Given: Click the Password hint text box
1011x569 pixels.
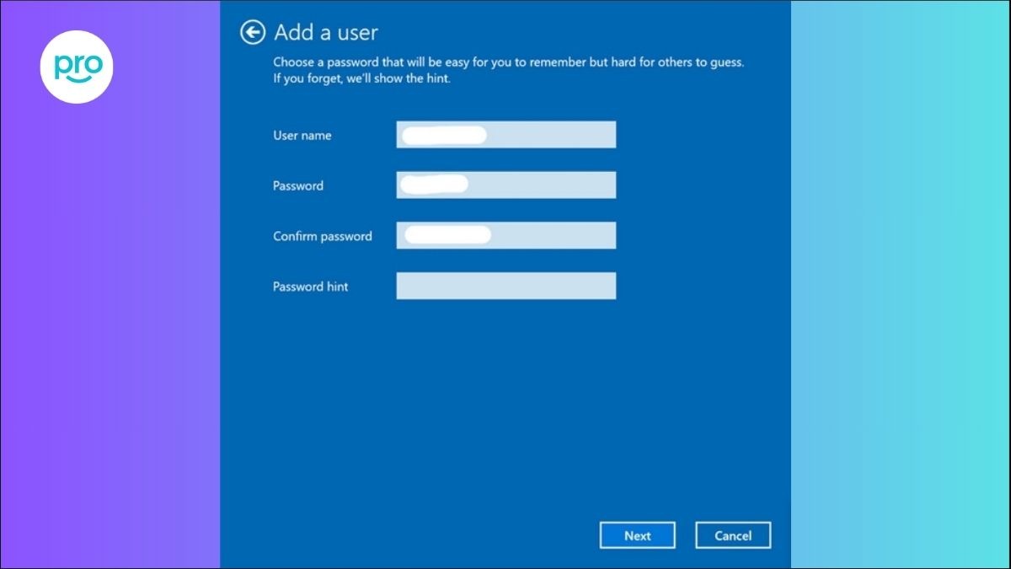Looking at the screenshot, I should [506, 286].
